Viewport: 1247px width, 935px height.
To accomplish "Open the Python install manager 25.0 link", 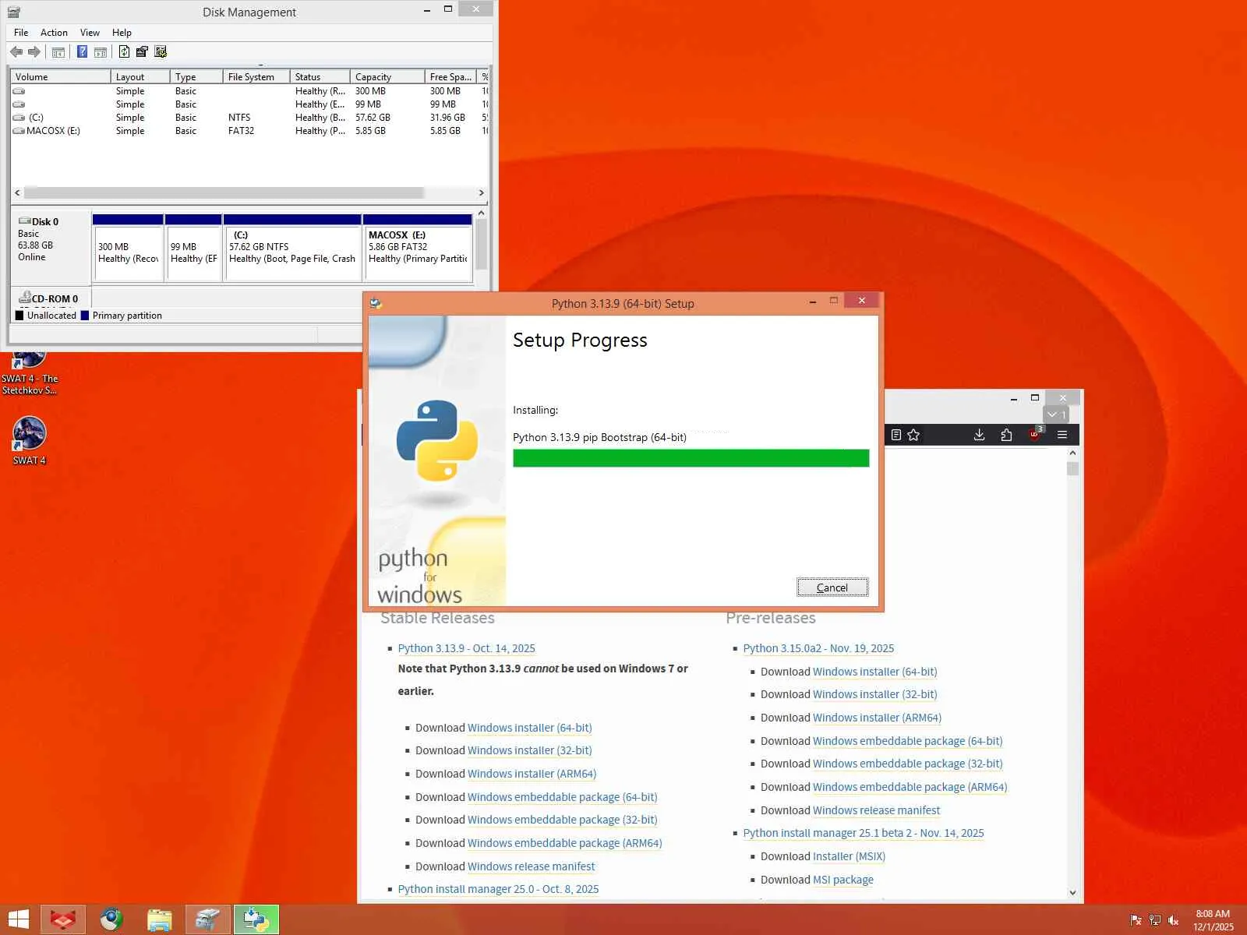I will click(498, 889).
